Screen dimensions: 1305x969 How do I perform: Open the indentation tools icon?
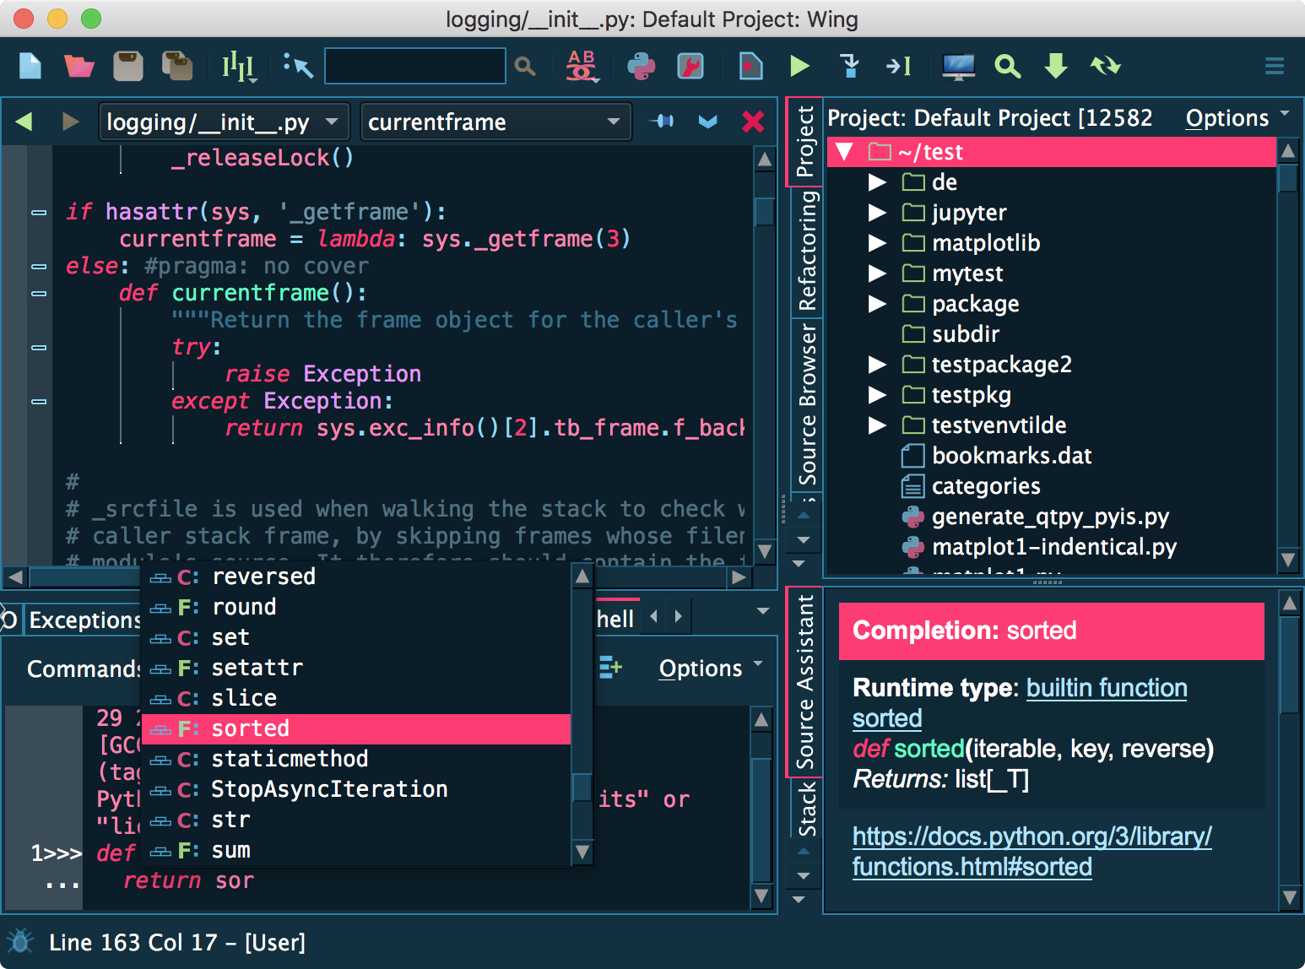(x=239, y=66)
